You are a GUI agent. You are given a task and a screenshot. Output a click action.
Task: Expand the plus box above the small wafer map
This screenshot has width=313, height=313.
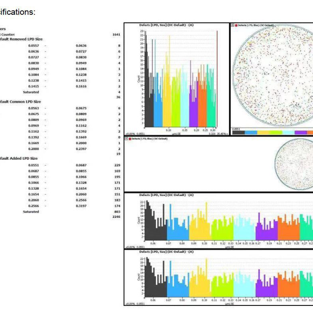126,139
